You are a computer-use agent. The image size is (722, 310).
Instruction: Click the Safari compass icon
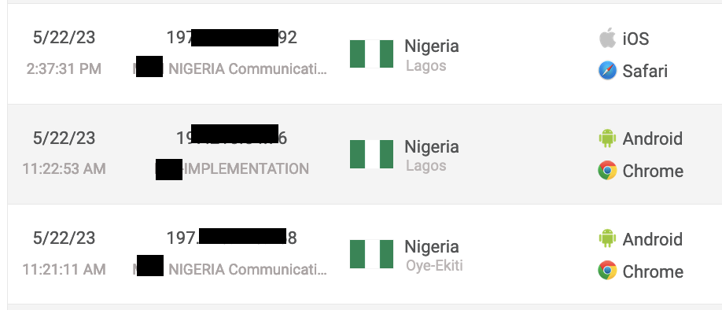click(607, 71)
